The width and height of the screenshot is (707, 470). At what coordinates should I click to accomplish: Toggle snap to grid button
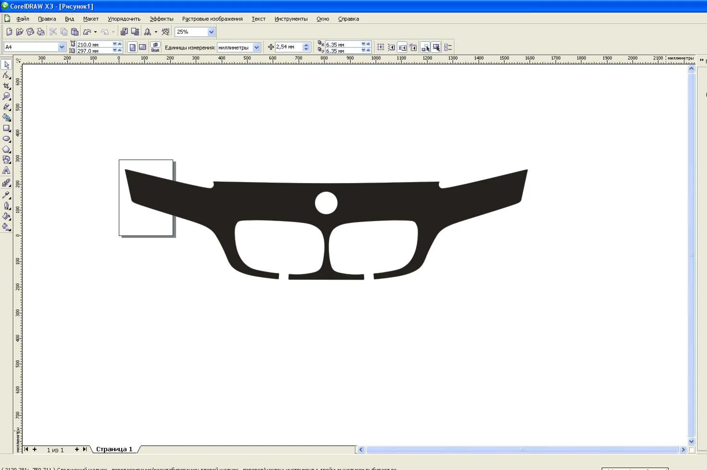380,47
